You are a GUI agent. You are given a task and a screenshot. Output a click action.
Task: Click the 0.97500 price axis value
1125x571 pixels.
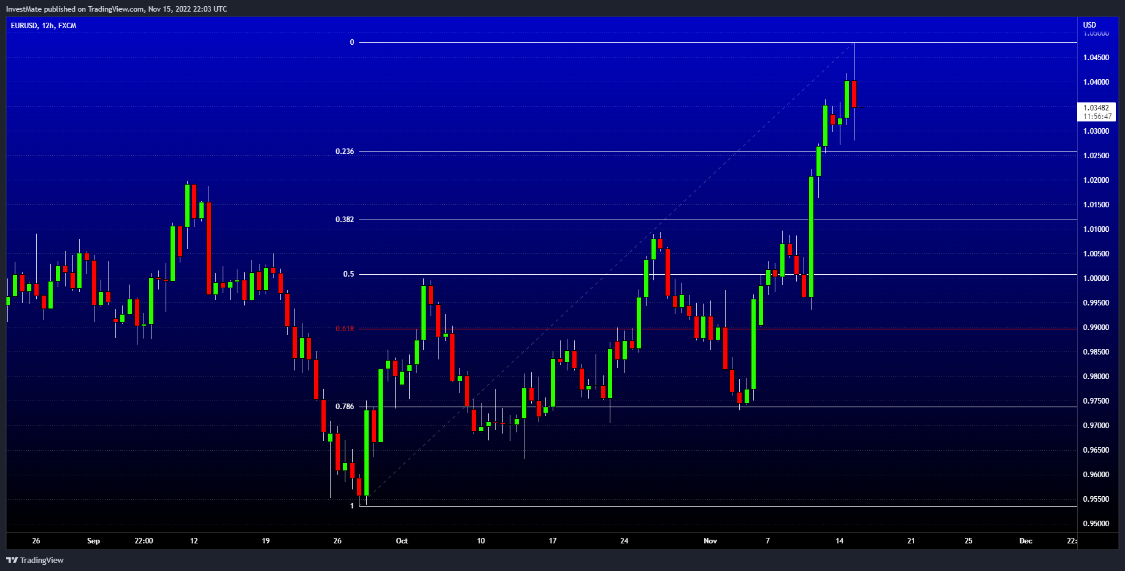coord(1096,401)
